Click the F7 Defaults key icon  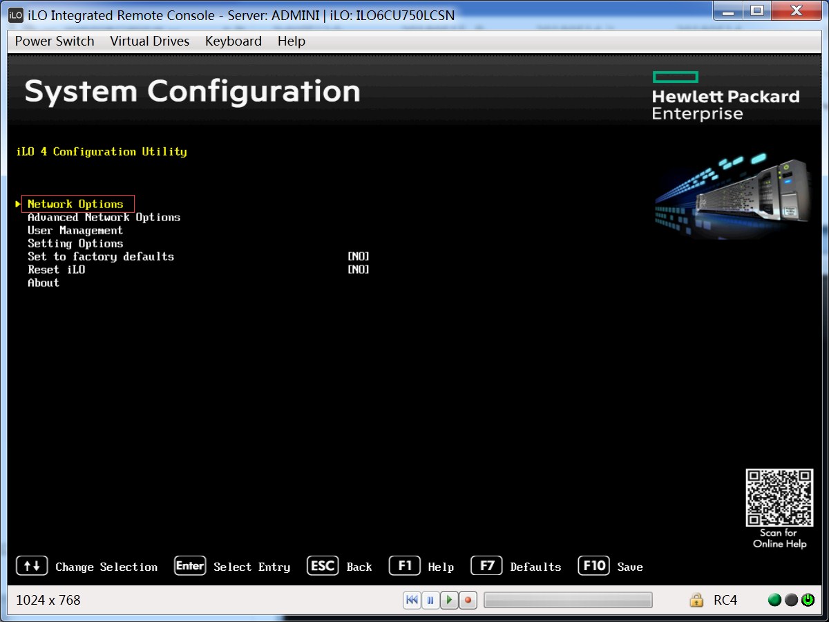[487, 566]
